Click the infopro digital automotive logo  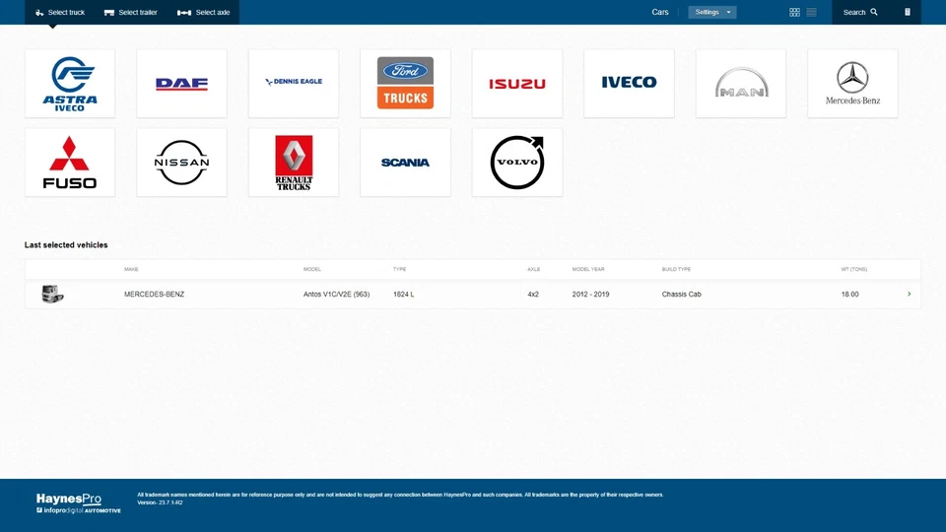pos(79,510)
